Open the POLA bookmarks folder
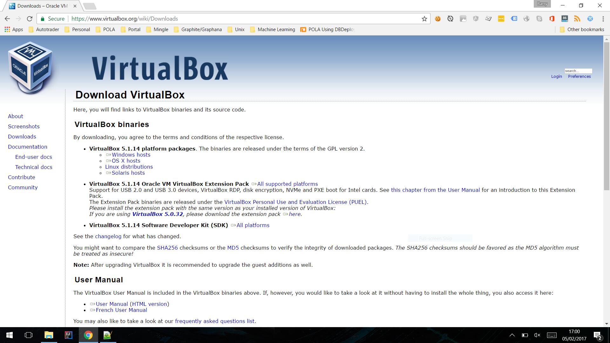This screenshot has height=343, width=610. [x=105, y=30]
